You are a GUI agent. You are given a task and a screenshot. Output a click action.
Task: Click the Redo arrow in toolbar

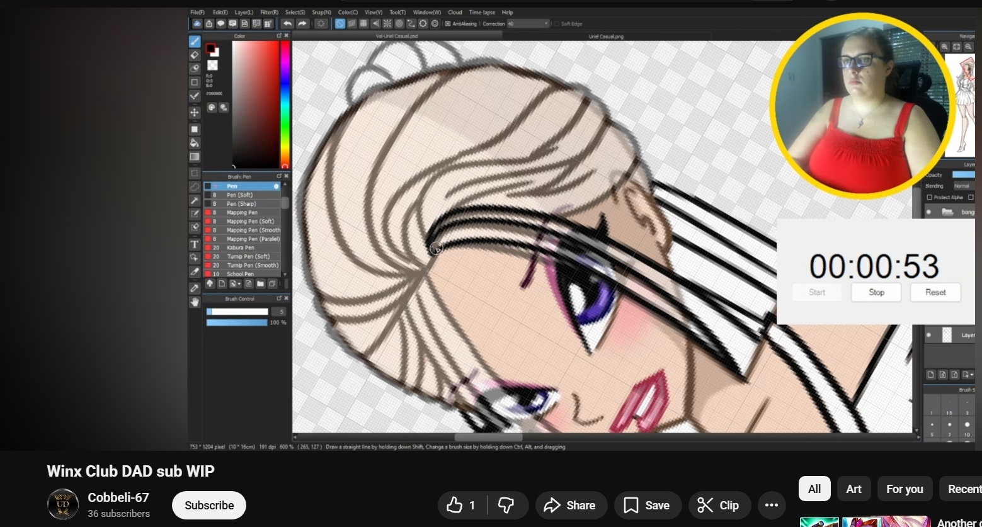point(302,24)
